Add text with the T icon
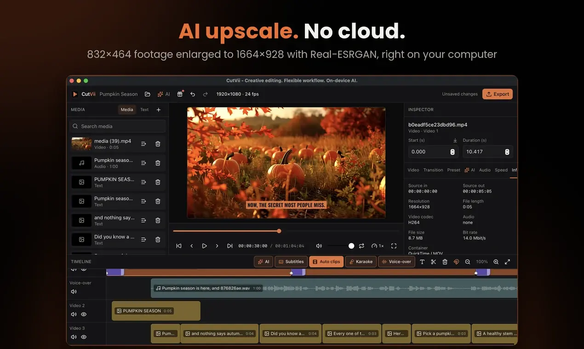The width and height of the screenshot is (584, 349). click(422, 262)
